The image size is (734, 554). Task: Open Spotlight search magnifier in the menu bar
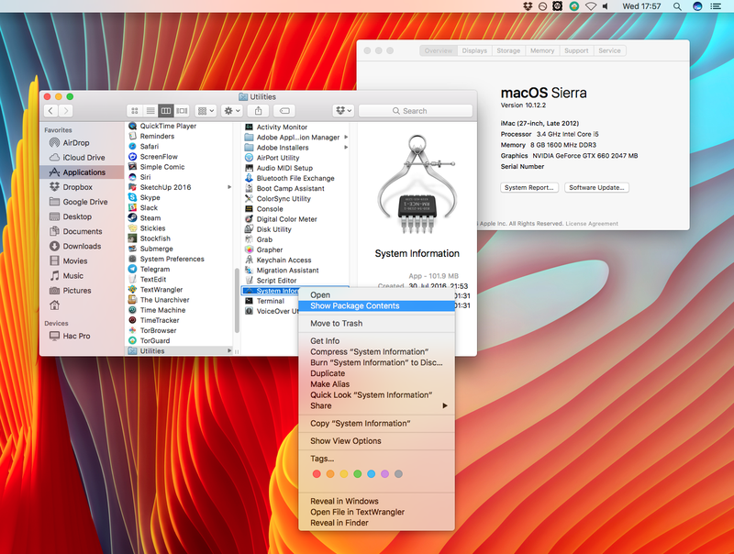[677, 6]
